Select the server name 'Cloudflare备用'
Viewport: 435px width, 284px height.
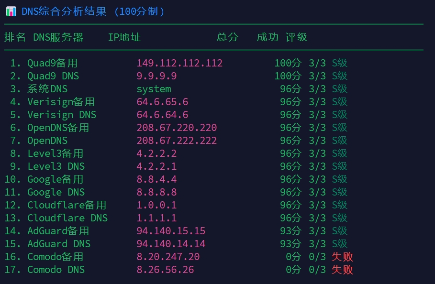(x=67, y=205)
